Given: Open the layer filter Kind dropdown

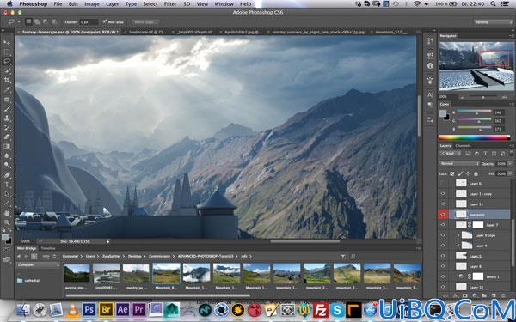Looking at the screenshot, I should tap(451, 154).
